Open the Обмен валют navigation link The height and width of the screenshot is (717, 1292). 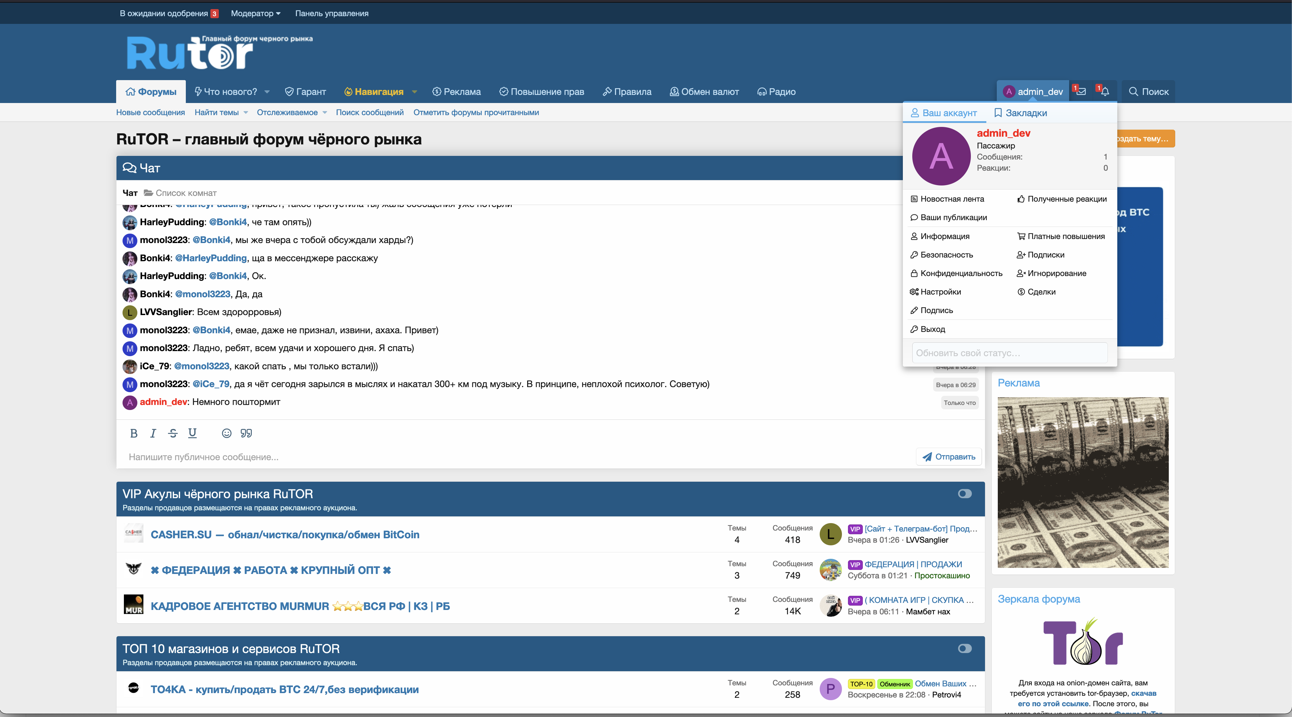tap(704, 92)
